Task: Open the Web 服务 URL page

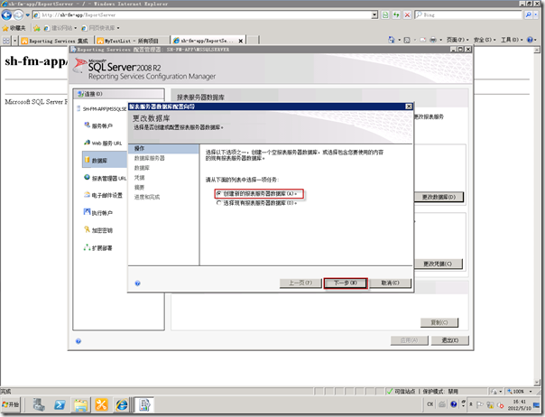Action: (103, 143)
